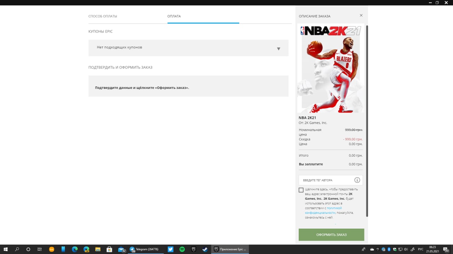Open the blue phone app in taskbar
This screenshot has width=453, height=254.
[63, 249]
